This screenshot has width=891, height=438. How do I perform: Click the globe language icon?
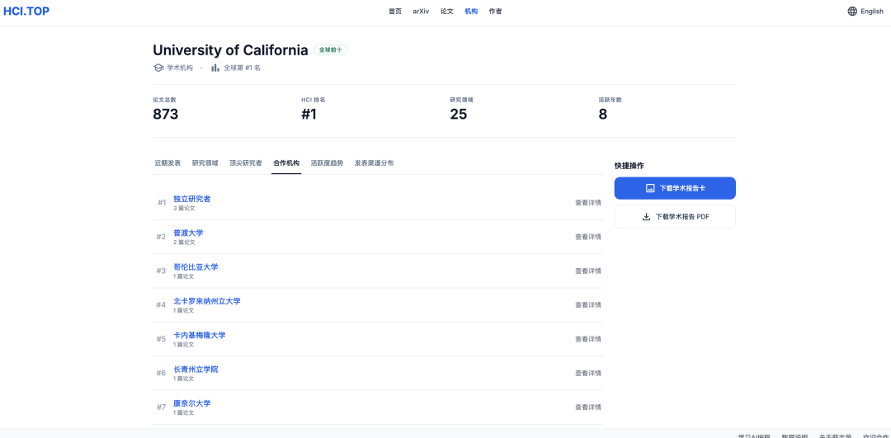852,12
